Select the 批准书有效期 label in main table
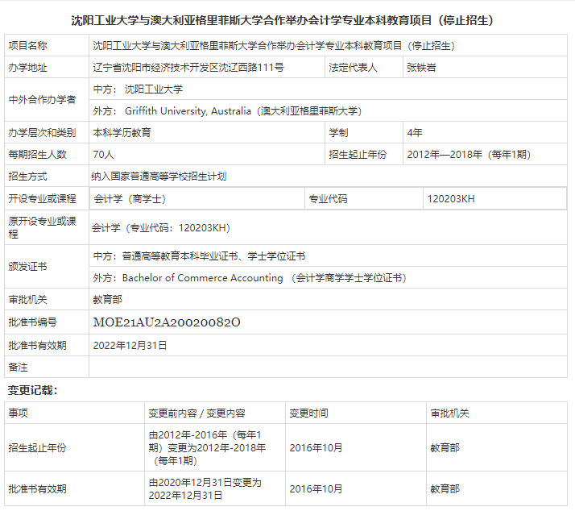The width and height of the screenshot is (575, 511). point(37,346)
